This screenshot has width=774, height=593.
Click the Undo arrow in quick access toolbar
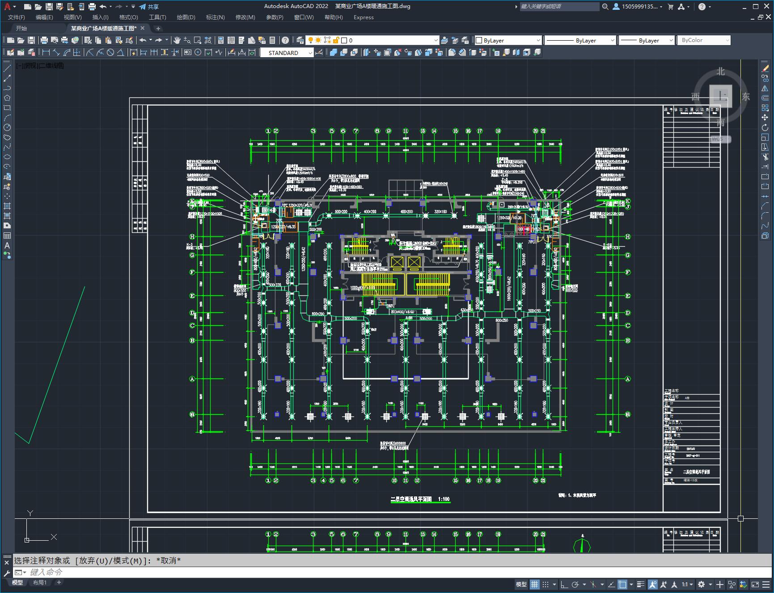click(x=103, y=7)
